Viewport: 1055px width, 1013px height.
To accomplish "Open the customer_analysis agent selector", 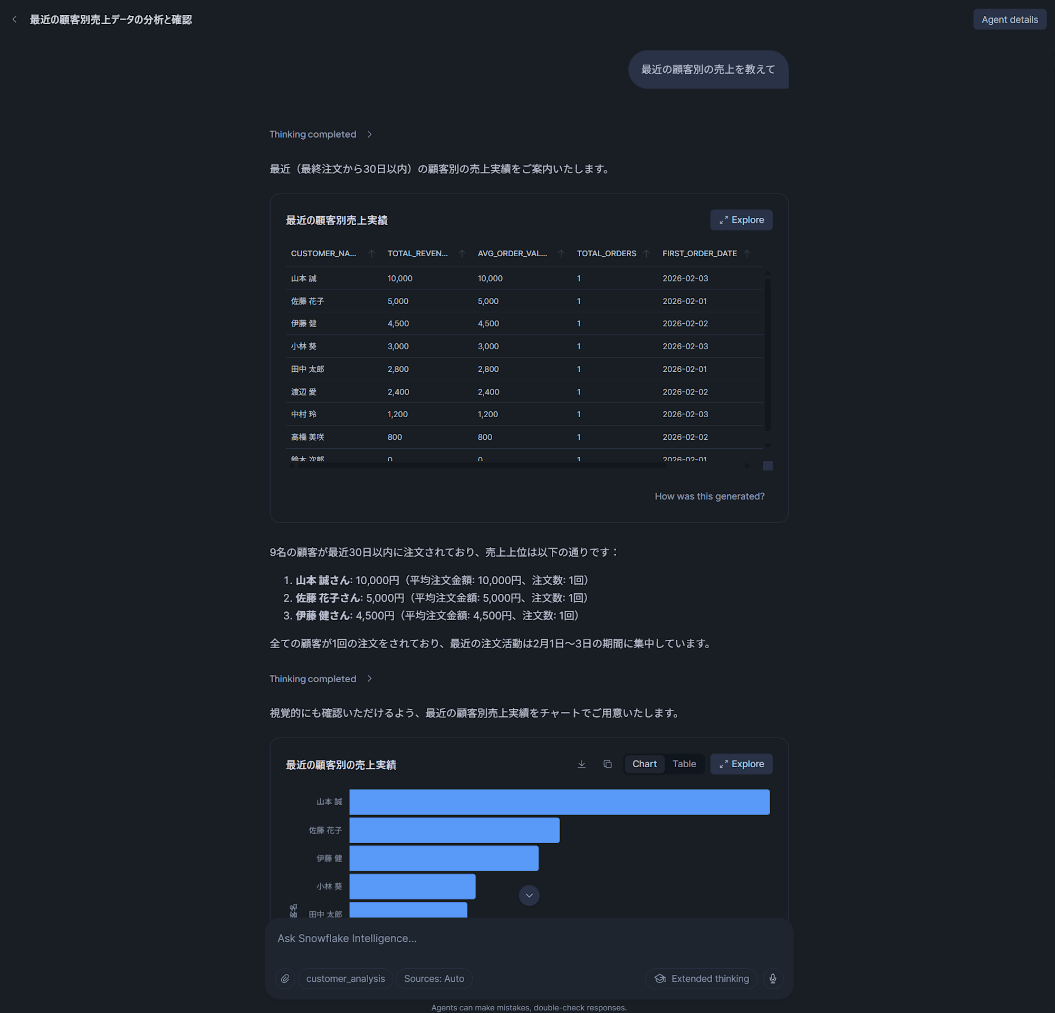I will click(x=345, y=979).
